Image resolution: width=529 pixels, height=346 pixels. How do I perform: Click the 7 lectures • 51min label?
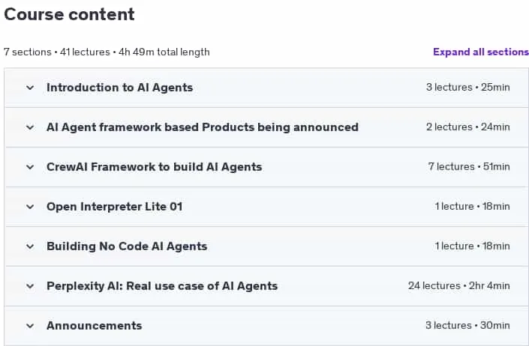(469, 166)
